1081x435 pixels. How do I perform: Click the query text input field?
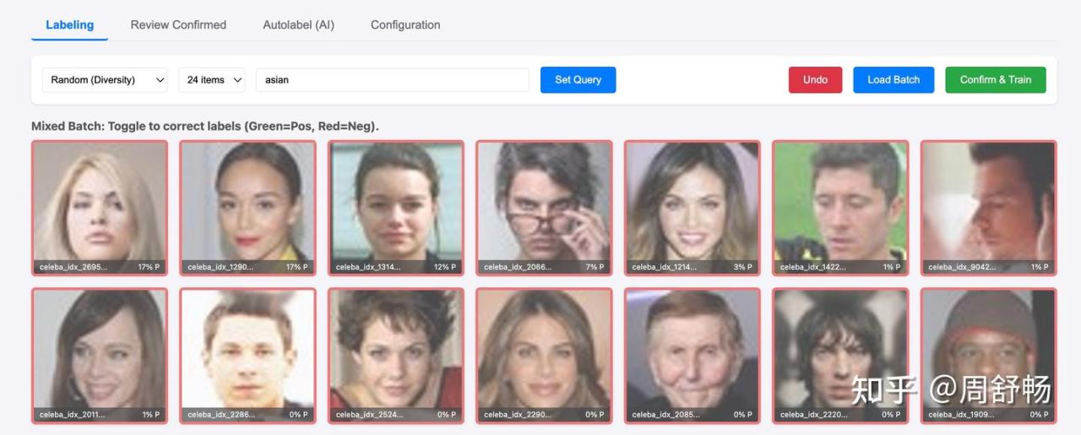(392, 80)
